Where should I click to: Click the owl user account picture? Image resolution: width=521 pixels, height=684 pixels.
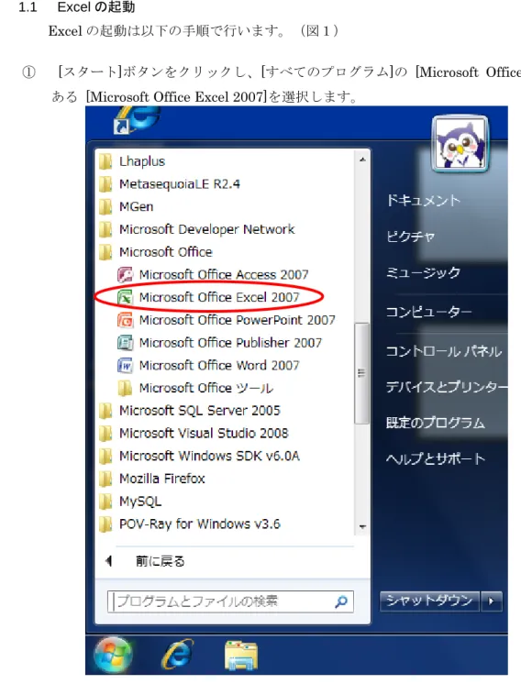coord(460,144)
